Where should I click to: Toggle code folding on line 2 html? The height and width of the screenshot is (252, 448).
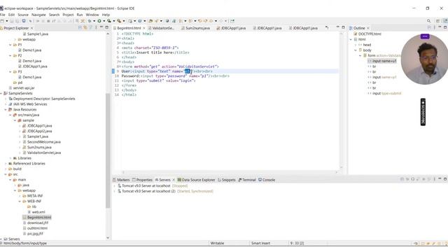click(x=120, y=38)
